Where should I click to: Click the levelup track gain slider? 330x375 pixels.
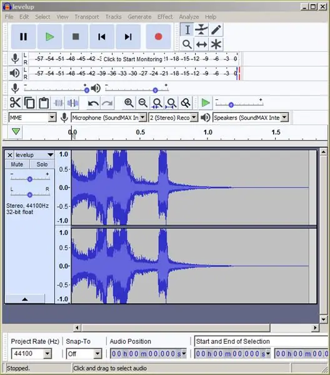coord(29,179)
